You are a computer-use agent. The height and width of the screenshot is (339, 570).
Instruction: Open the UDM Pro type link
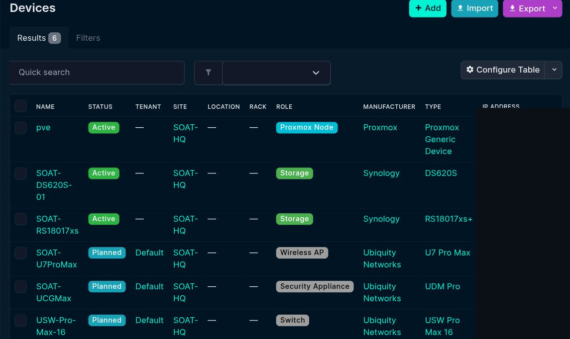click(x=443, y=286)
